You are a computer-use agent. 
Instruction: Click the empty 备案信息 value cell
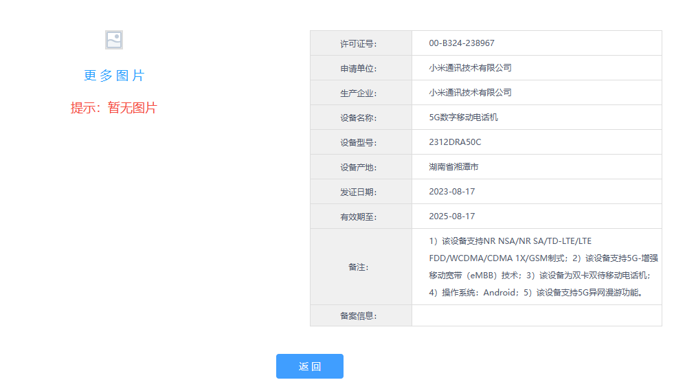(536, 315)
